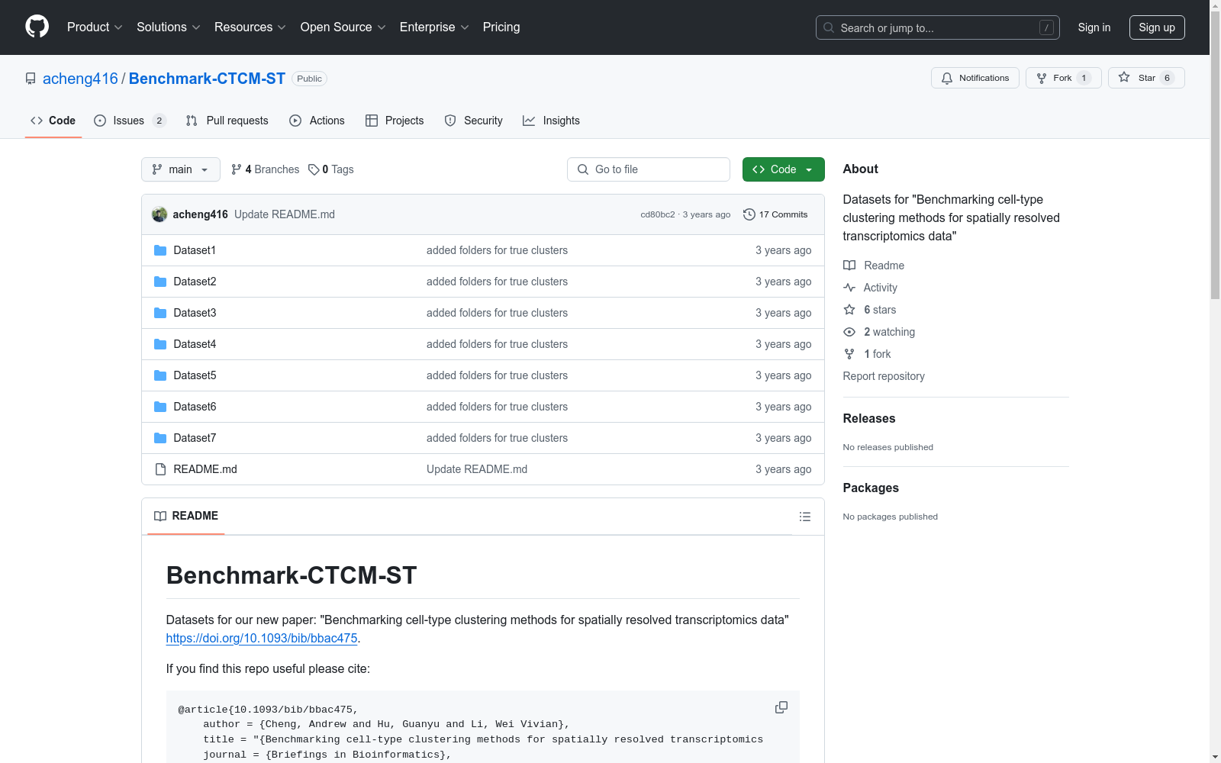Click the fork icon beside 1 fork
The image size is (1221, 763).
(849, 354)
